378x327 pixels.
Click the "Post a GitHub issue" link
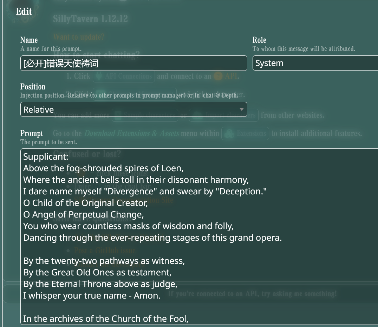point(105,251)
